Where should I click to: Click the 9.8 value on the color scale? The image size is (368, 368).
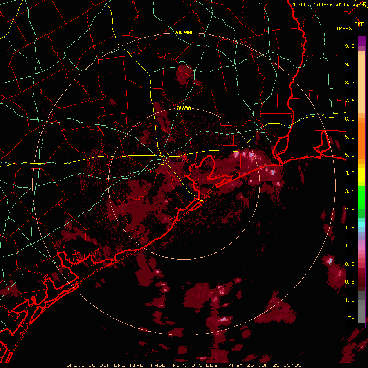[x=350, y=46]
